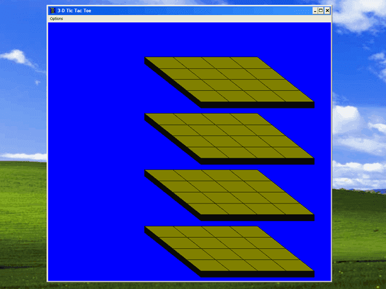
Task: Close the 3-D Tic Tac Toe window
Action: click(327, 11)
